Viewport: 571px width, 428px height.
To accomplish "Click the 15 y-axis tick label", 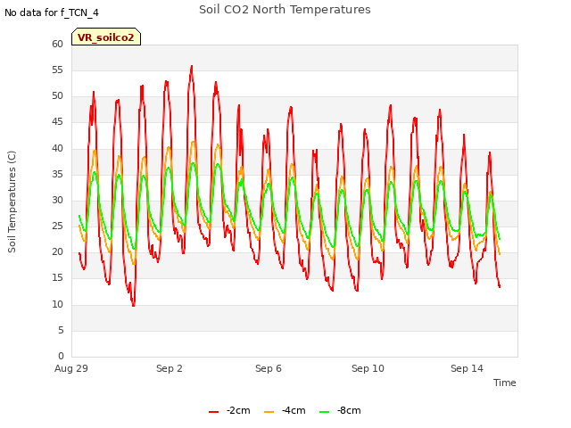I will coord(57,278).
